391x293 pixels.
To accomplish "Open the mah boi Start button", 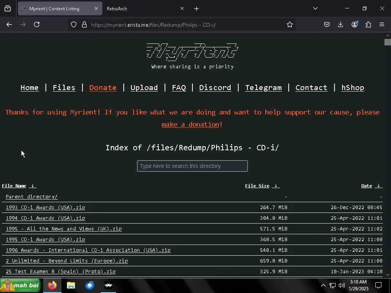I will point(21,285).
